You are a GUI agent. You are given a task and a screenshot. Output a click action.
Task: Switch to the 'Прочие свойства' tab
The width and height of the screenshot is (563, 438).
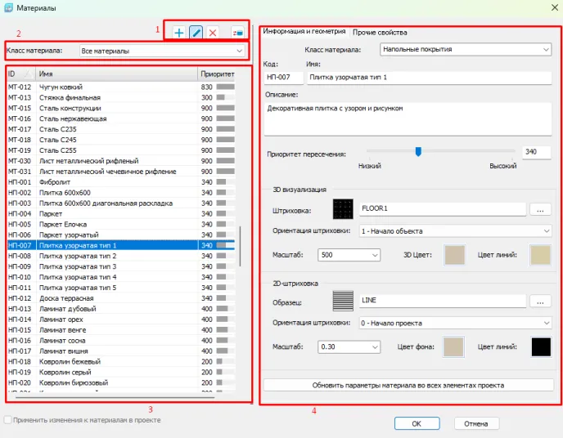[380, 33]
